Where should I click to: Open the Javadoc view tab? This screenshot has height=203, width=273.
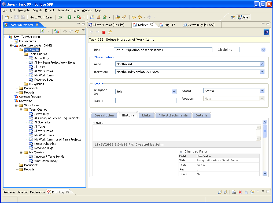[23, 192]
